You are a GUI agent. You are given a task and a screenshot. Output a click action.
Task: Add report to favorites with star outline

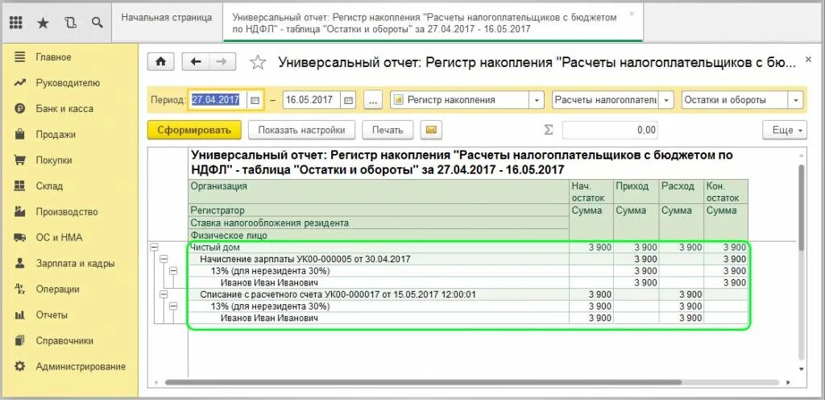click(x=258, y=62)
